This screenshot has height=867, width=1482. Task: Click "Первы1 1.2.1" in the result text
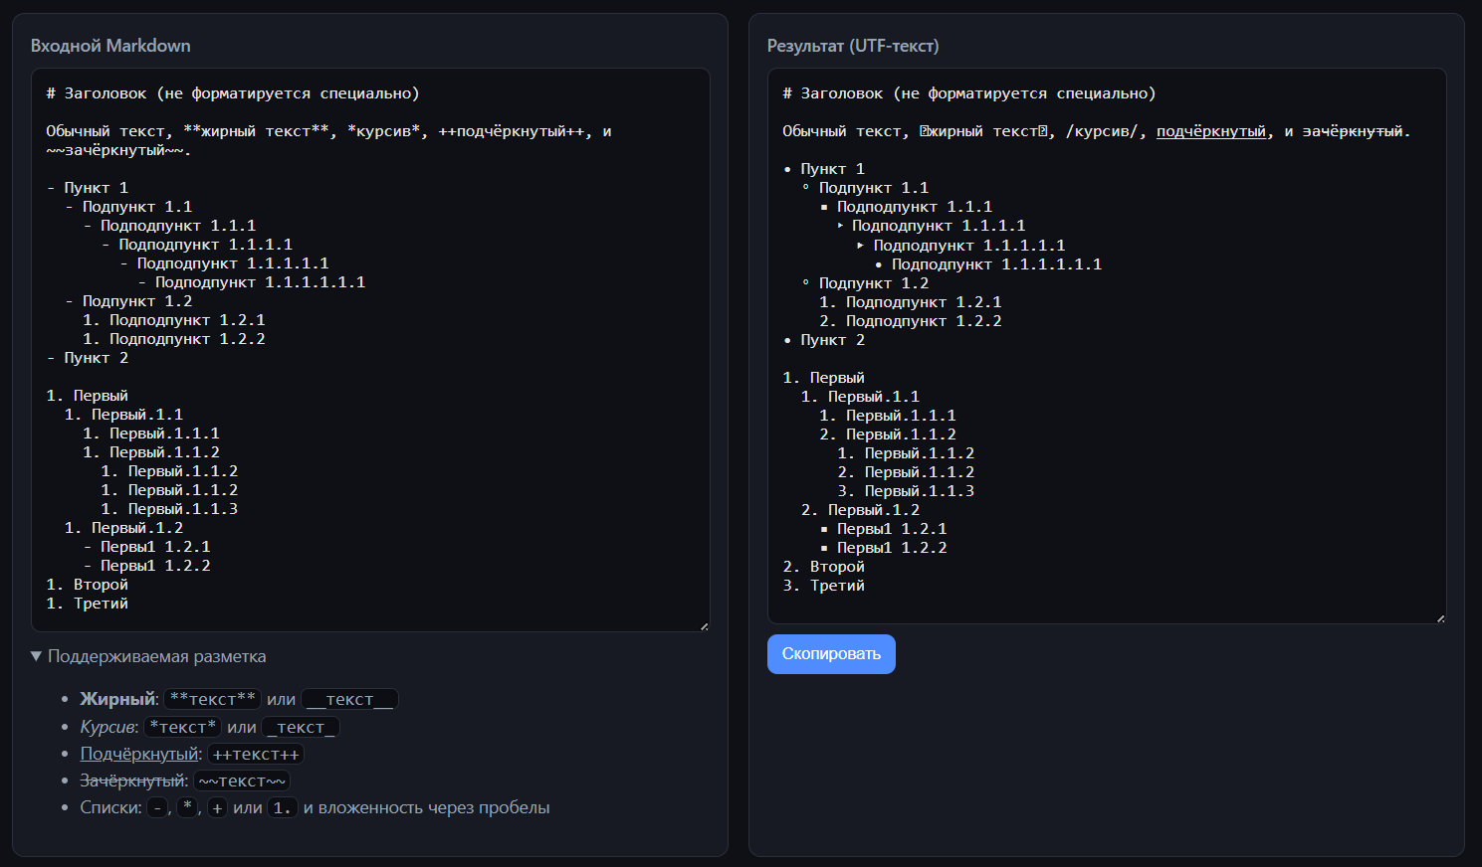(x=892, y=529)
